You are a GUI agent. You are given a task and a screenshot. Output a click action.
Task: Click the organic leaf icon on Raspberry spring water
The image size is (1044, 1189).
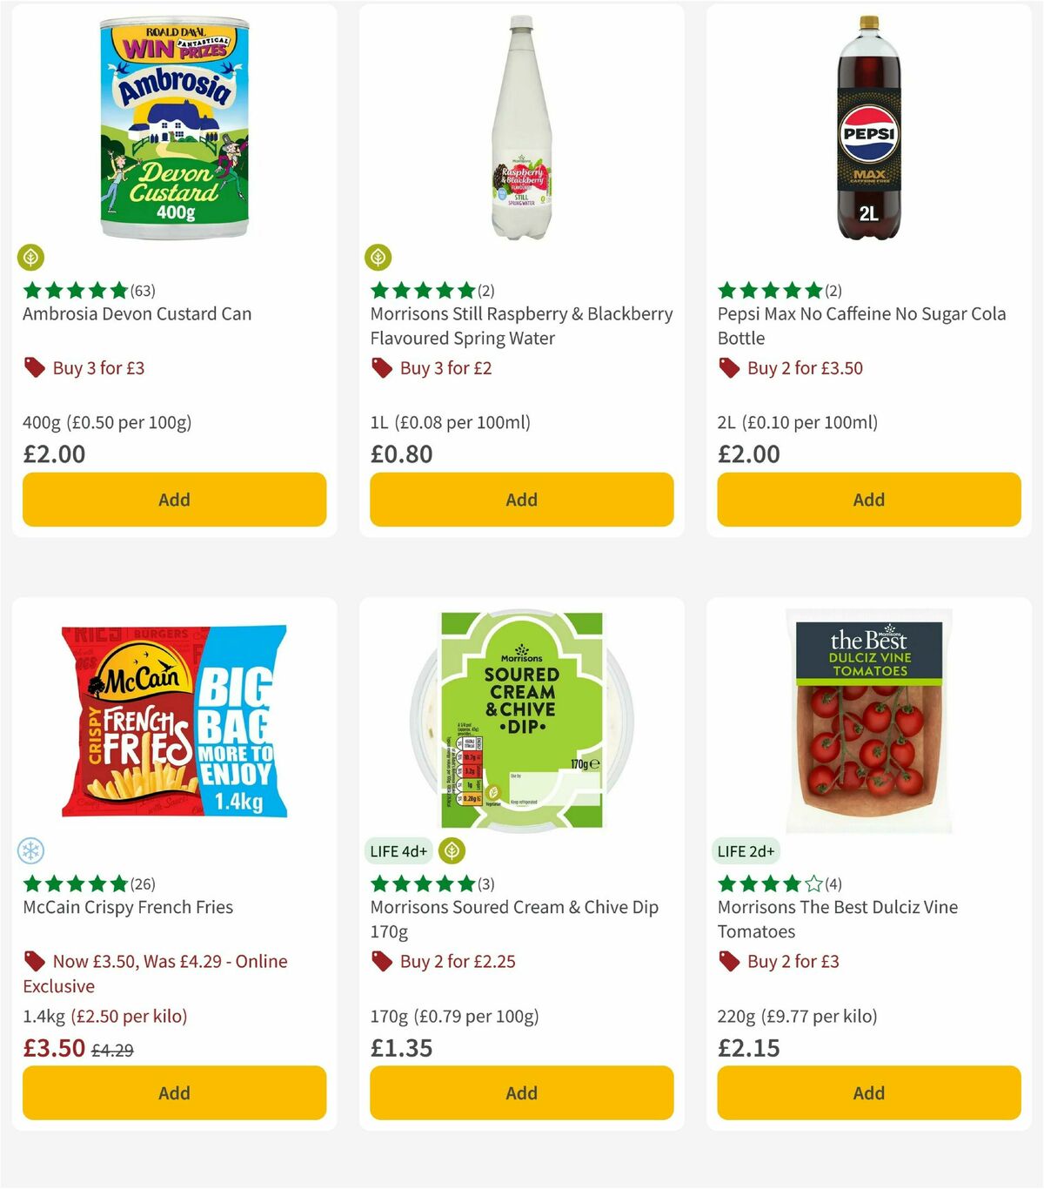[378, 259]
